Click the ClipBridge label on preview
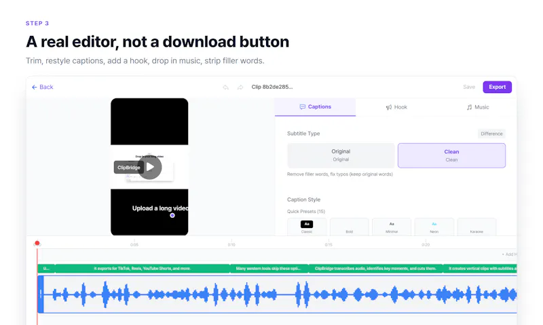 tap(128, 168)
